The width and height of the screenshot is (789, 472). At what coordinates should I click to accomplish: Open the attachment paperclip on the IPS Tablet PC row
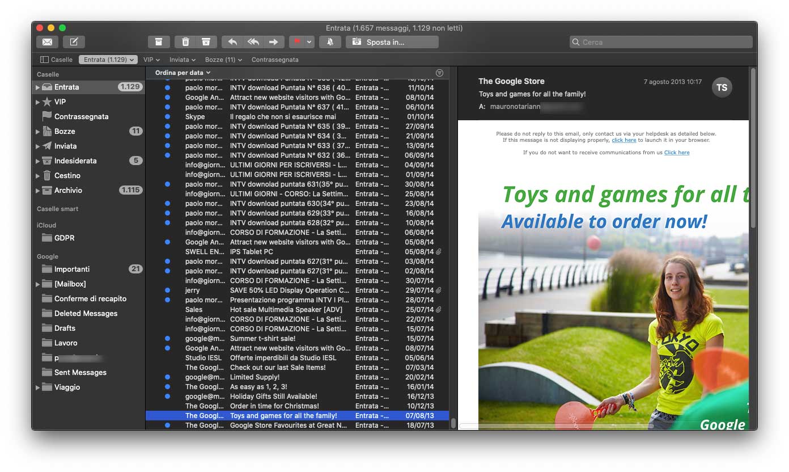[439, 252]
